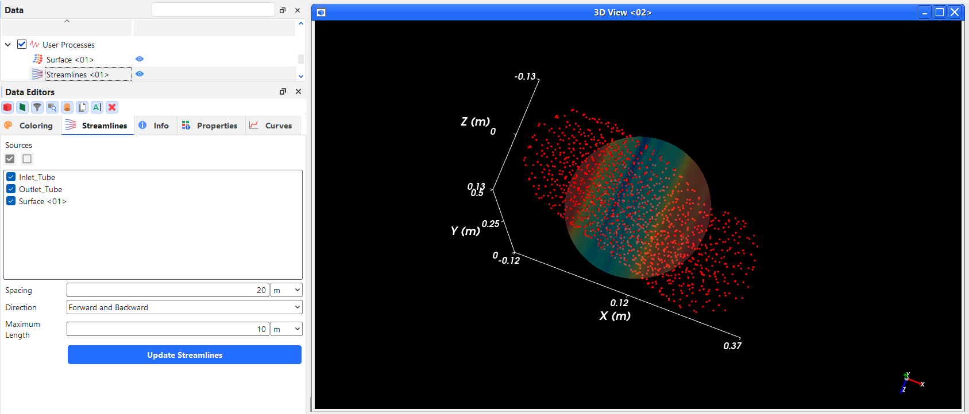Screen dimensions: 969x414
Task: Click the green text annotation icon
Action: [97, 107]
